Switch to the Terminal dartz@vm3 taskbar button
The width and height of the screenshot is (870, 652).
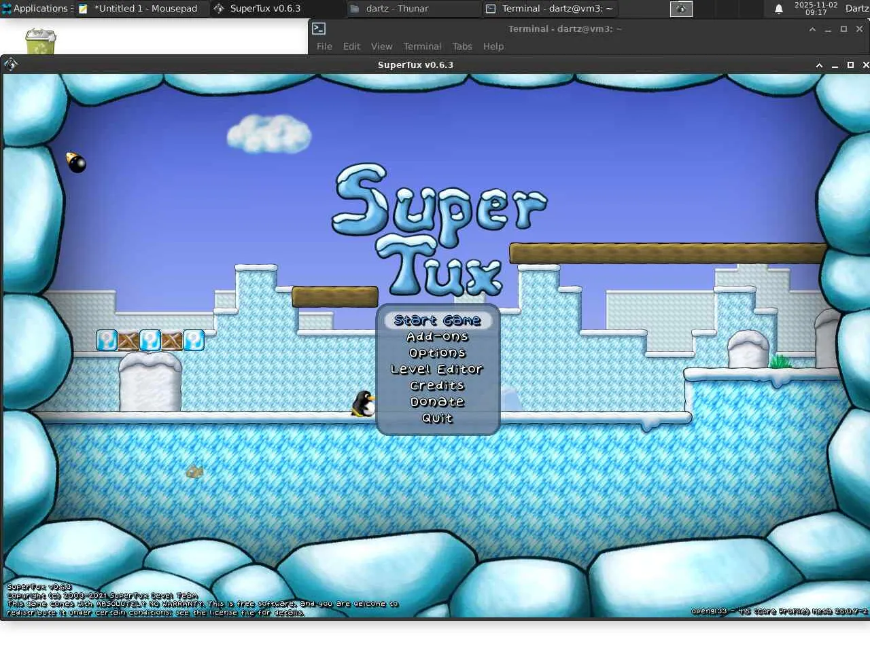pyautogui.click(x=549, y=9)
